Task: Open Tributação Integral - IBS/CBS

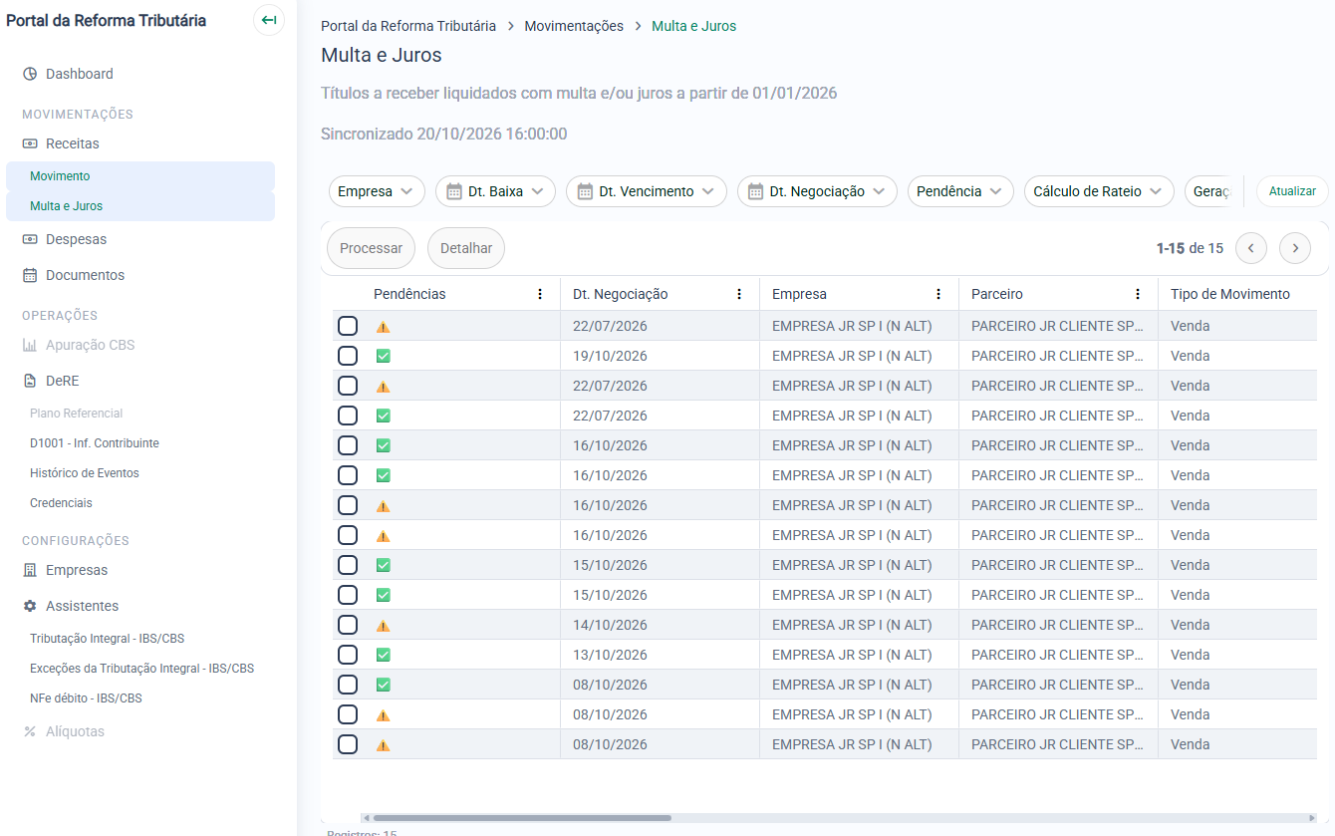Action: tap(108, 639)
